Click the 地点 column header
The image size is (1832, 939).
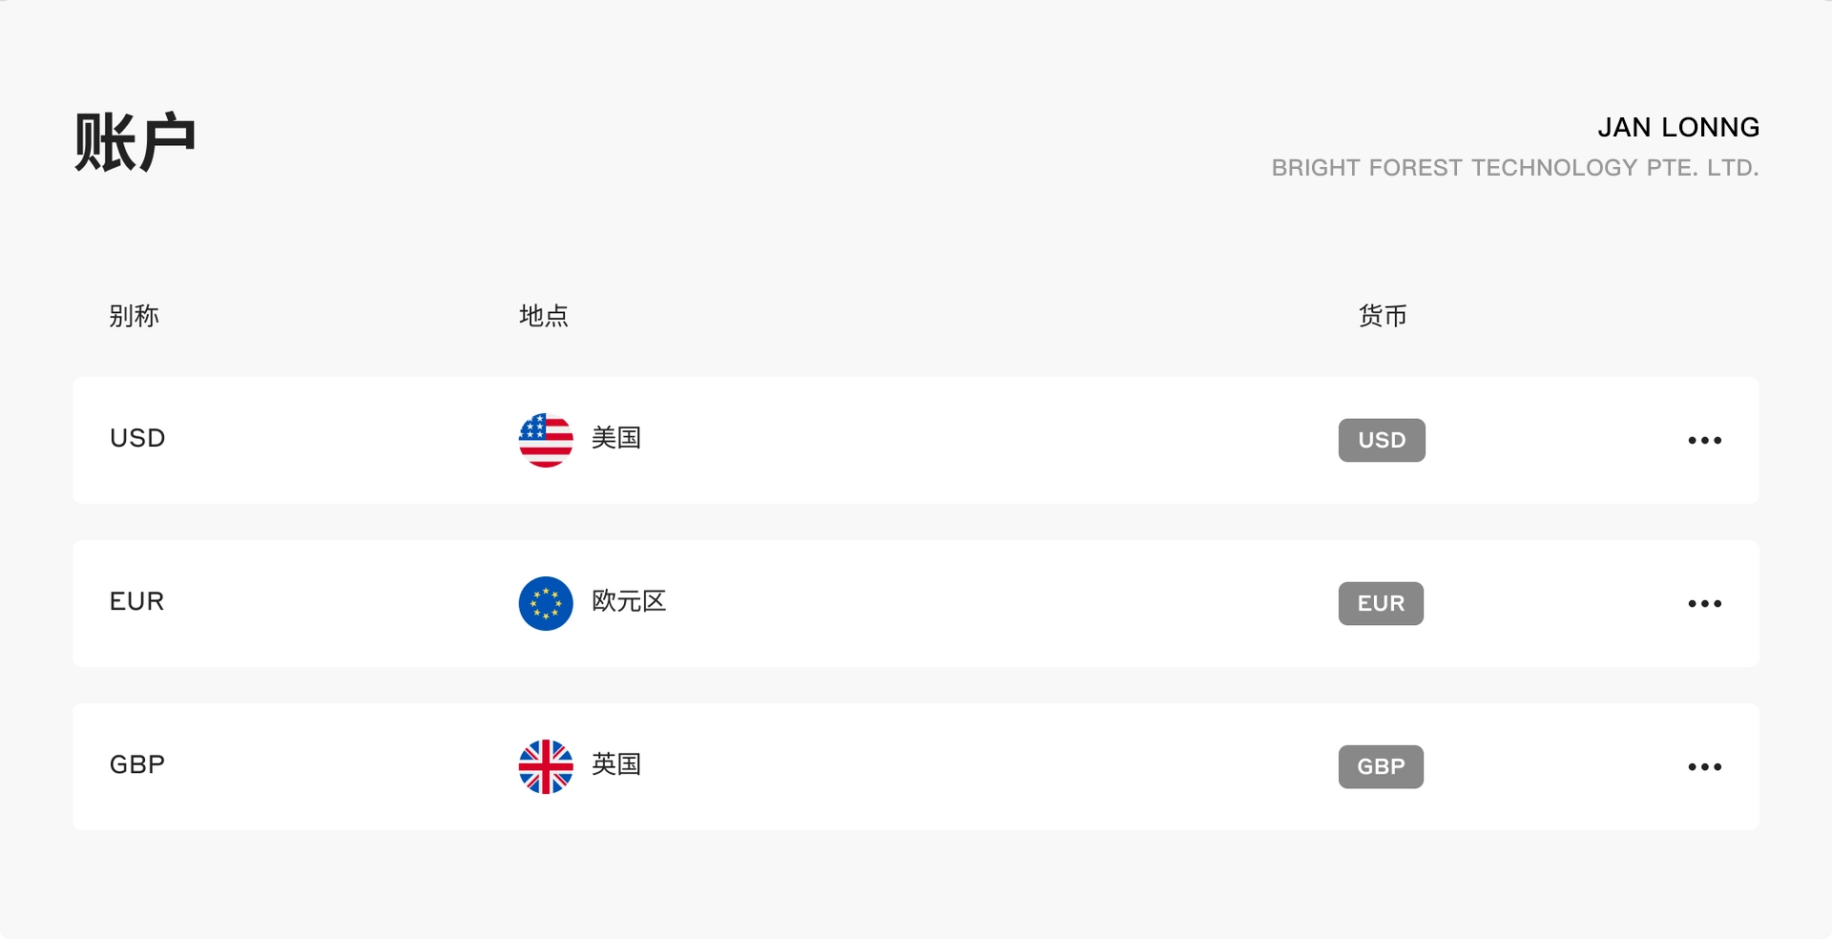point(544,316)
